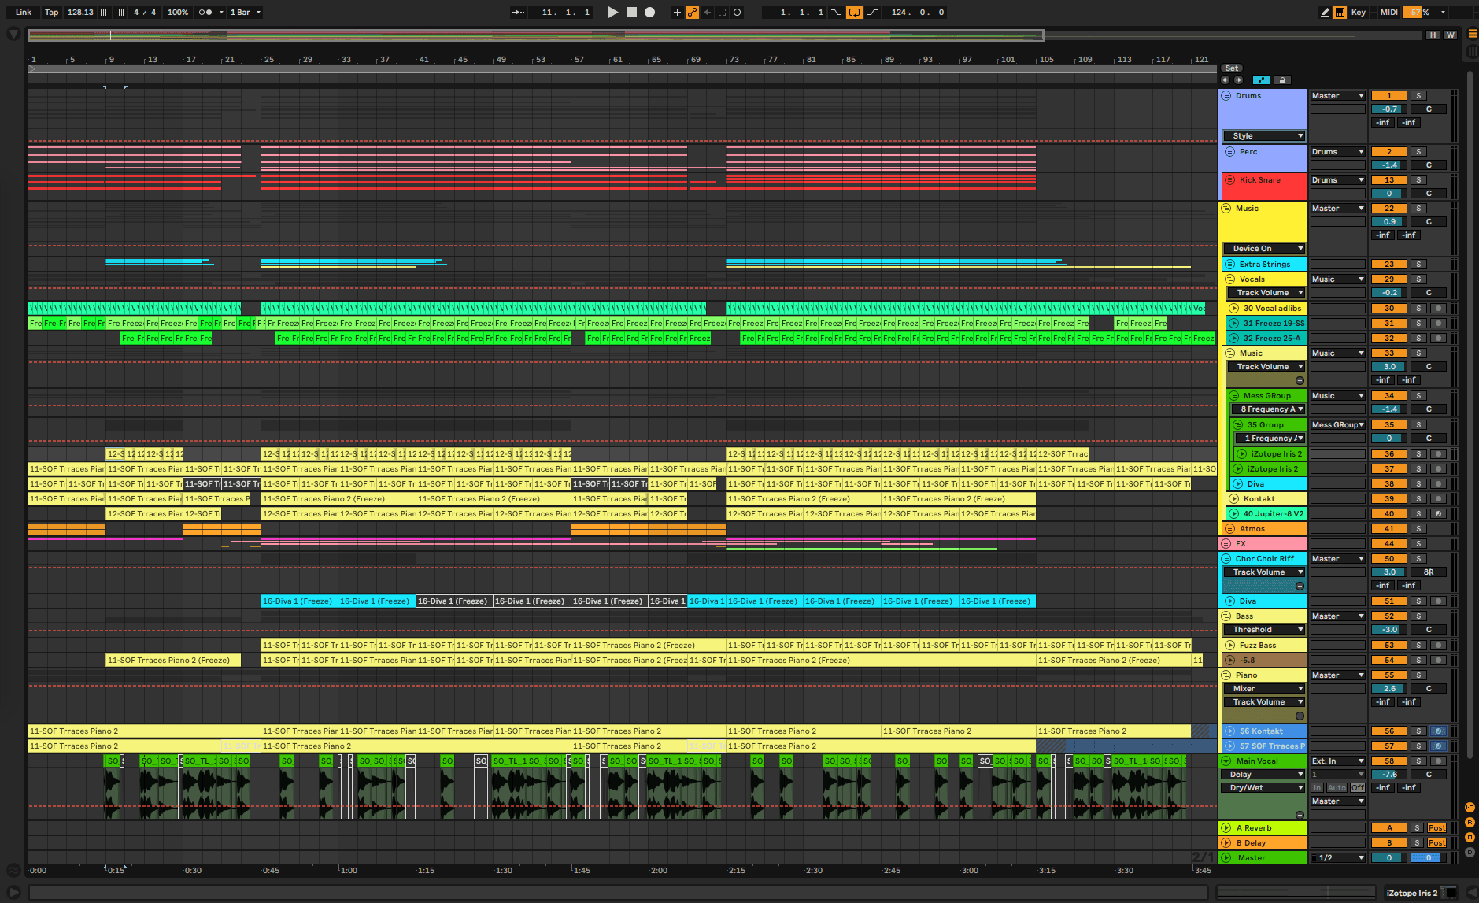Solo the Kick Snare track
The height and width of the screenshot is (903, 1479).
1418,180
